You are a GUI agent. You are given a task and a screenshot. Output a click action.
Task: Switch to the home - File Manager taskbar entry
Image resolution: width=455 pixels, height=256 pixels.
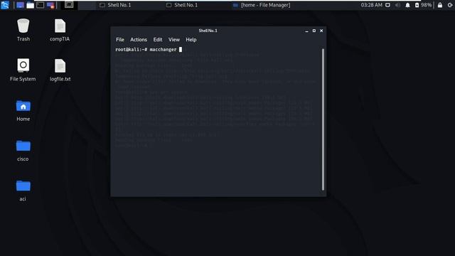coord(262,5)
